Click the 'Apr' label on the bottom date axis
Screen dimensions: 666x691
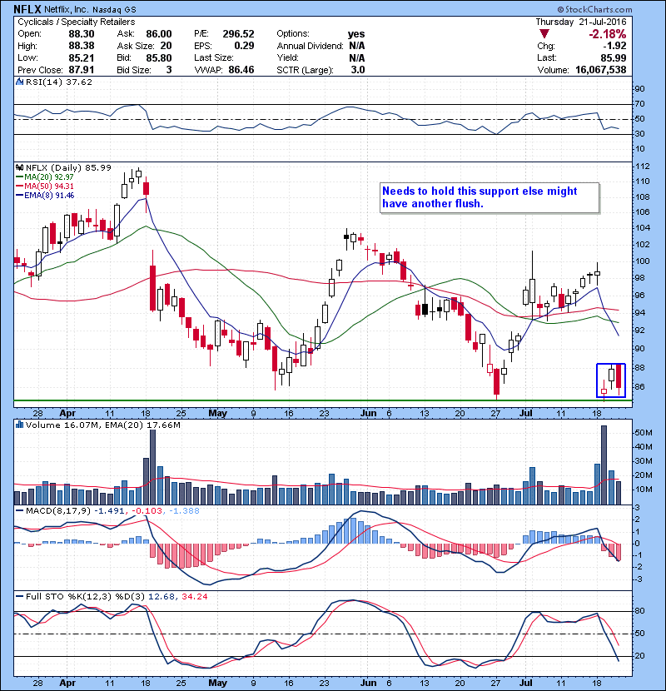[67, 683]
